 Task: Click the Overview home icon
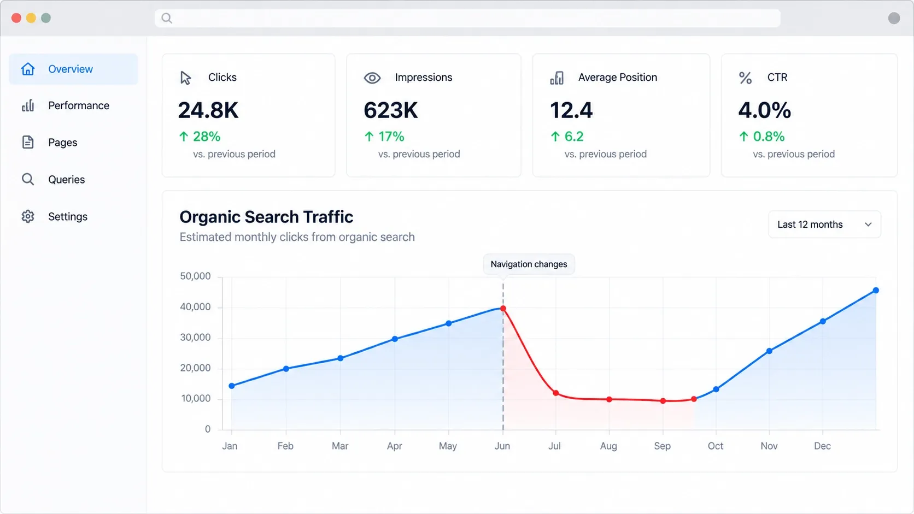[28, 69]
